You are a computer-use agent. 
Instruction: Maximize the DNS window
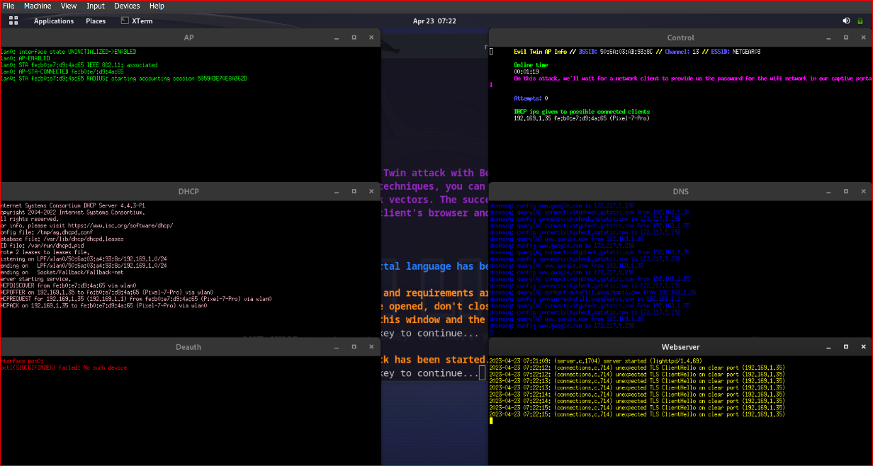(x=846, y=191)
